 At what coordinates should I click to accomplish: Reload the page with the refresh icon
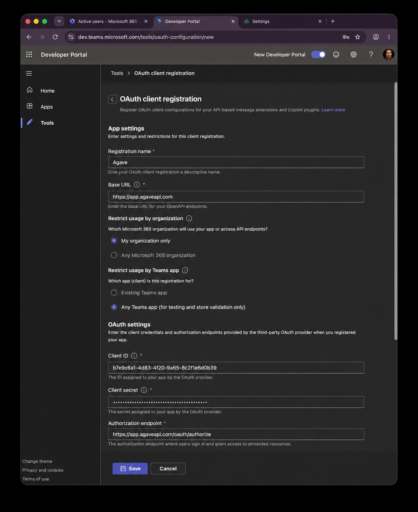pyautogui.click(x=55, y=37)
